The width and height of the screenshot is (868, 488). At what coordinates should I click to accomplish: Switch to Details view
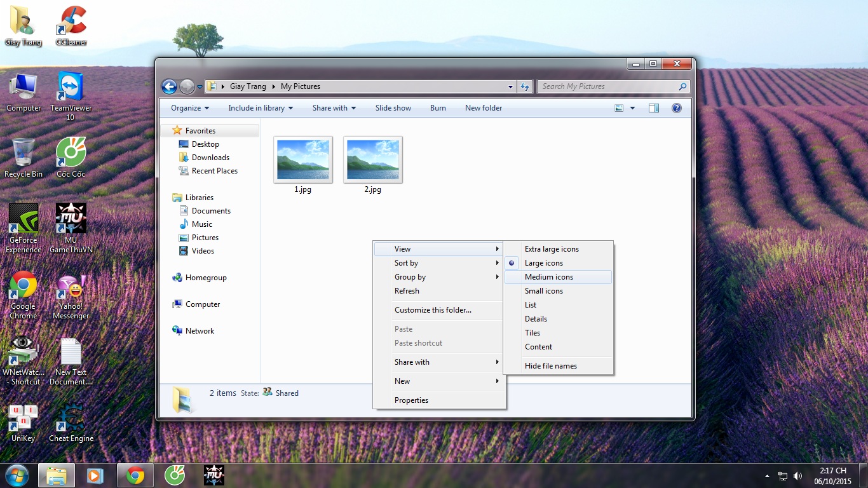pyautogui.click(x=558, y=319)
